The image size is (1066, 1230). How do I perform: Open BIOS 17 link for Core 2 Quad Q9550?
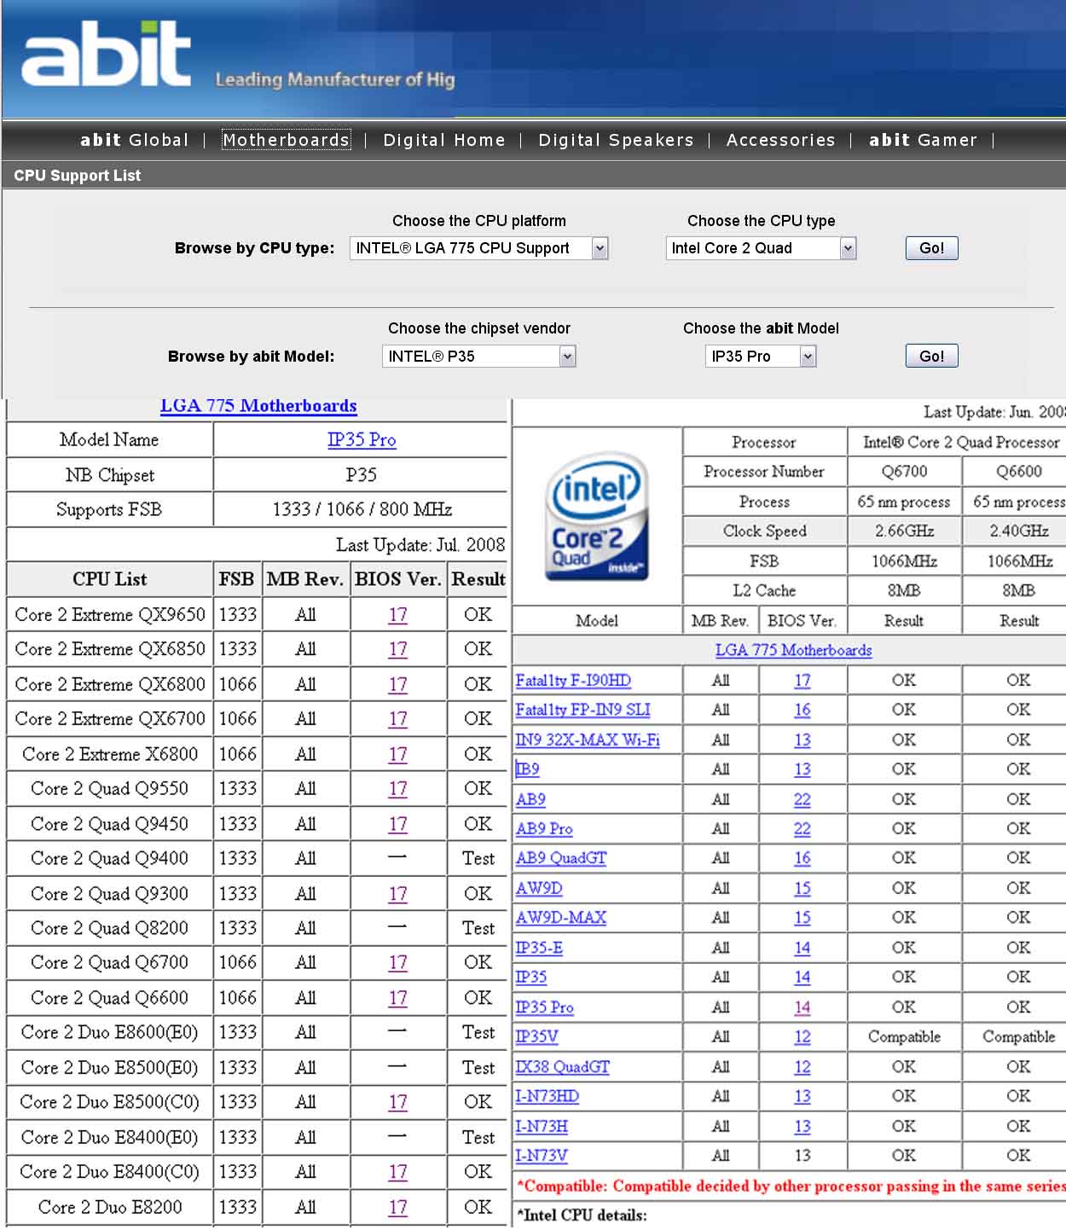click(397, 789)
